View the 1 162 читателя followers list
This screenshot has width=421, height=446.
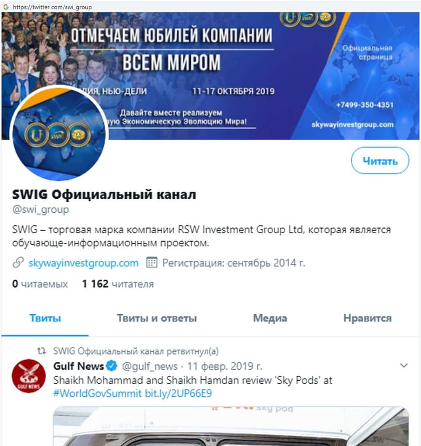118,283
